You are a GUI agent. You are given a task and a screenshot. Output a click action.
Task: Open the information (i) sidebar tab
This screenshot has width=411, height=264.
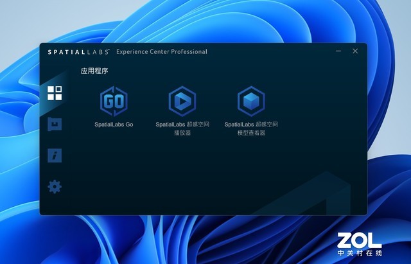point(55,155)
